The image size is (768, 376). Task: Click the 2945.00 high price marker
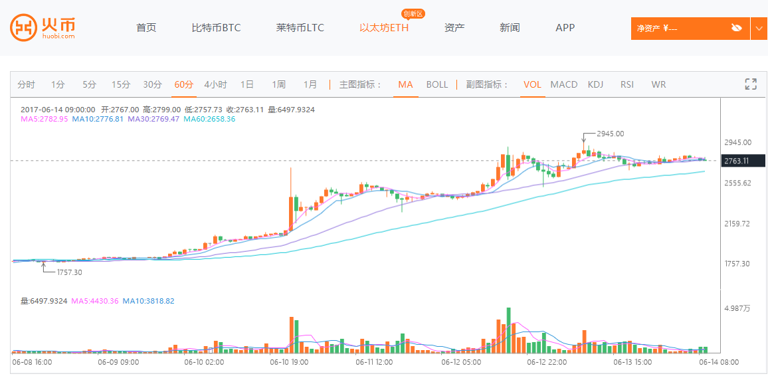(x=610, y=134)
